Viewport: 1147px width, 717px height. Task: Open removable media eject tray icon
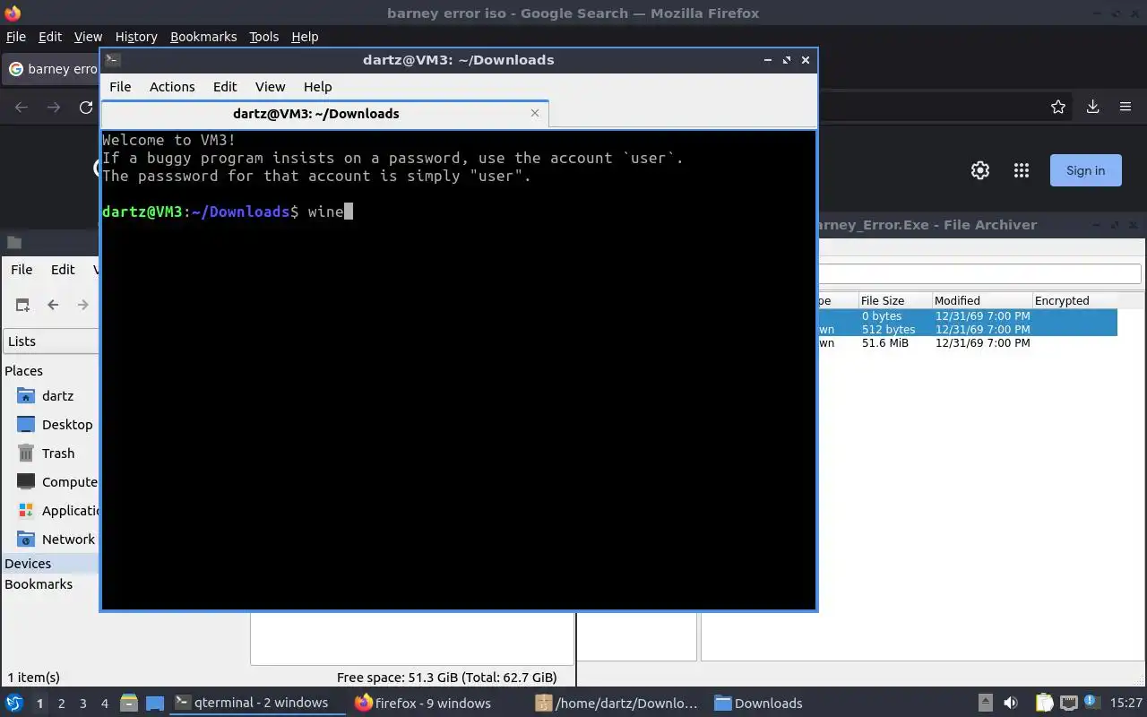click(x=985, y=704)
